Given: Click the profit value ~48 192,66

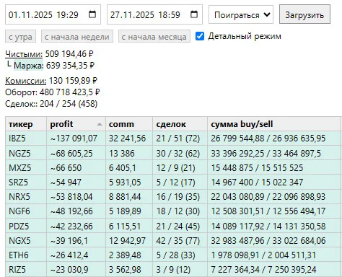Looking at the screenshot, I should tap(71, 211).
